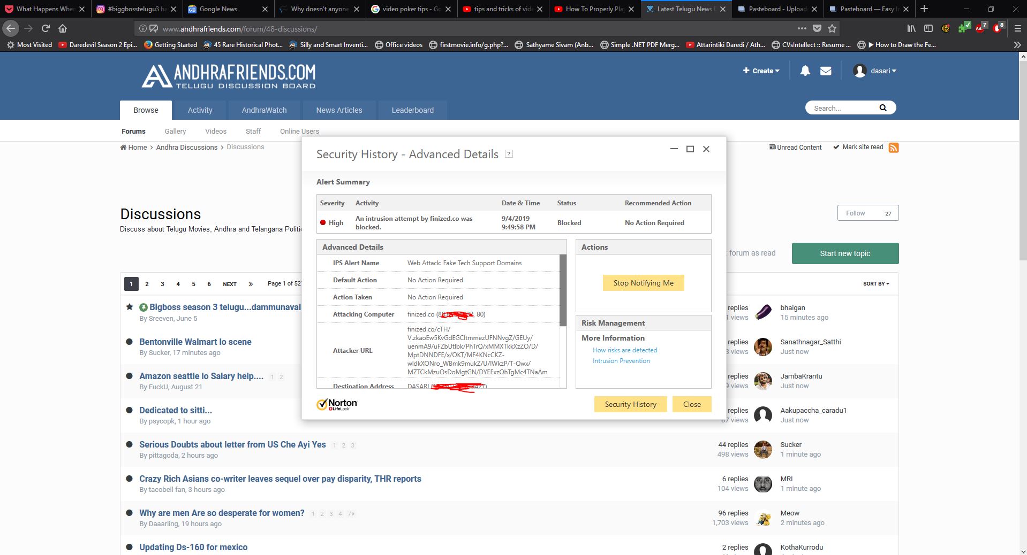Click 'Web Attack: Fake Tech Support Domains' text
This screenshot has width=1027, height=555.
[x=464, y=263]
